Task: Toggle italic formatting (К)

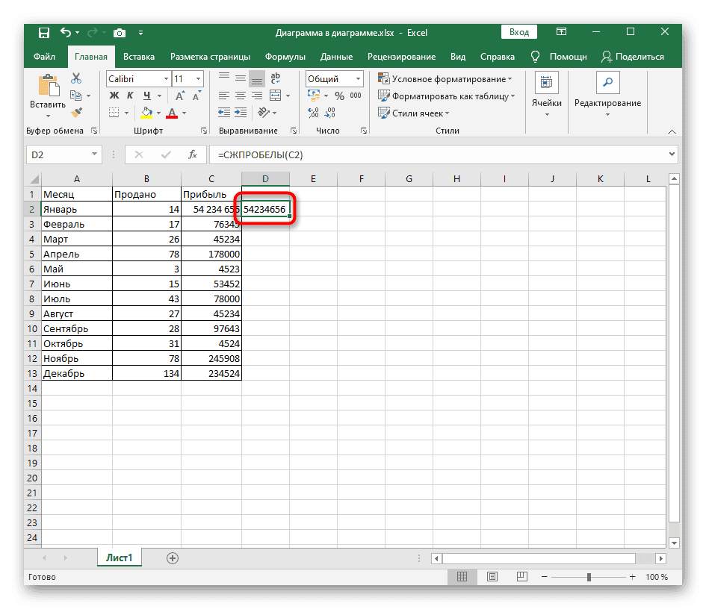Action: pyautogui.click(x=131, y=96)
